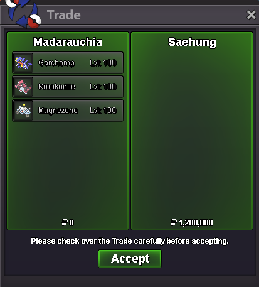
Task: Click the Trade window title text
Action: [64, 15]
